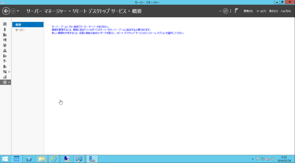The image size is (295, 163).
Task: Click the 概要 breadcrumb segment in the header
Action: click(137, 11)
